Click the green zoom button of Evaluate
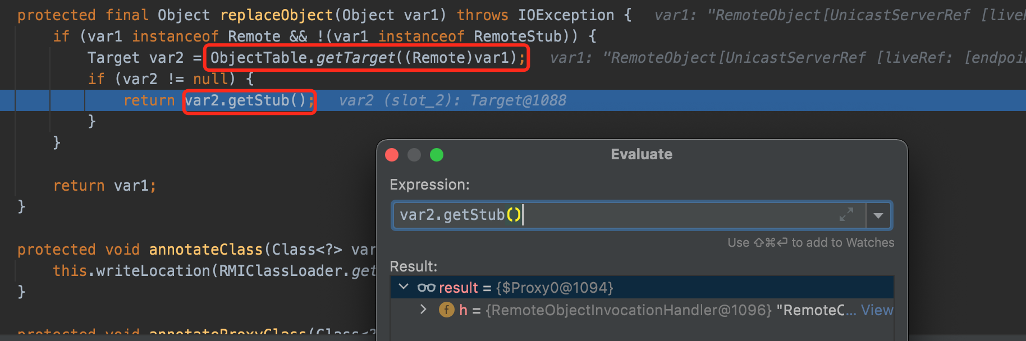Image resolution: width=1026 pixels, height=341 pixels. click(x=437, y=155)
